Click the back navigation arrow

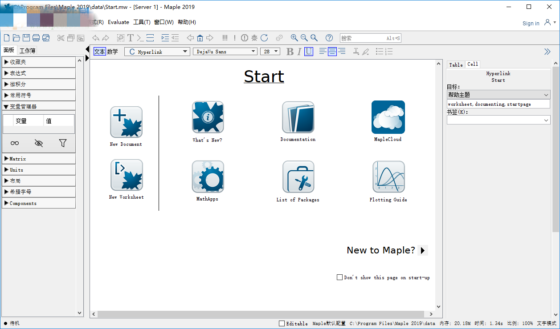pyautogui.click(x=190, y=38)
